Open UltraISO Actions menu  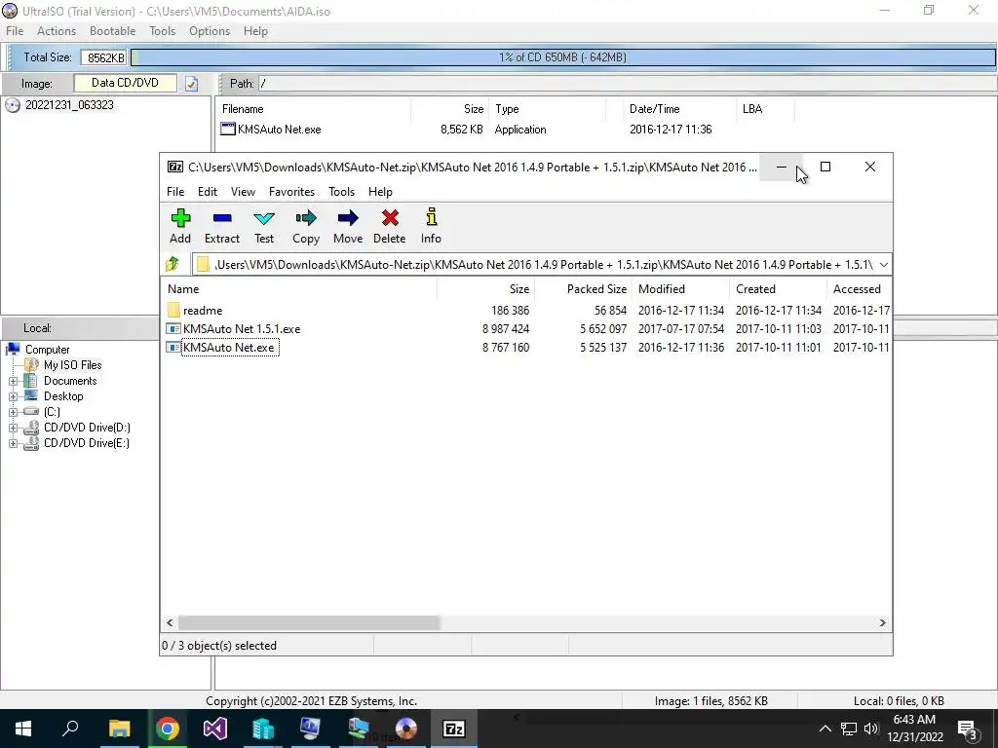pyautogui.click(x=56, y=30)
